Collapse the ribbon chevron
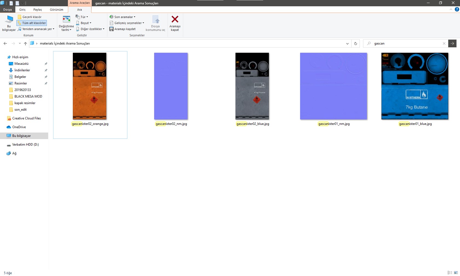Image resolution: width=460 pixels, height=276 pixels. point(451,10)
